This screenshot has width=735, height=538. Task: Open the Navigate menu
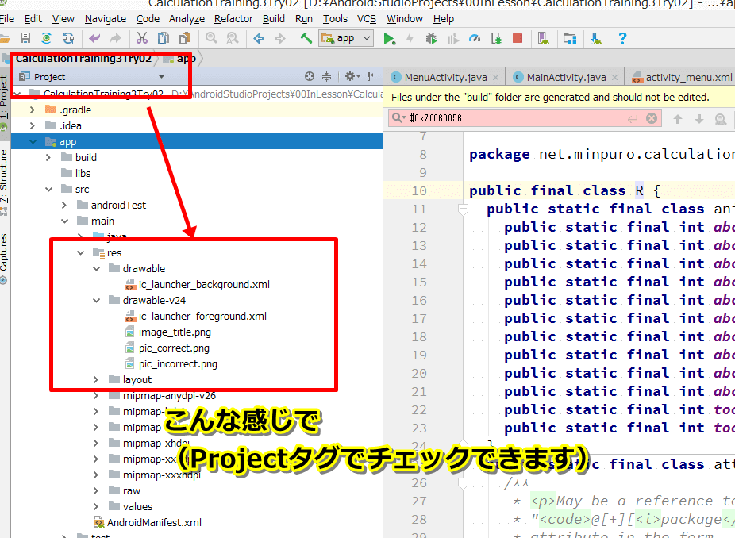click(106, 19)
